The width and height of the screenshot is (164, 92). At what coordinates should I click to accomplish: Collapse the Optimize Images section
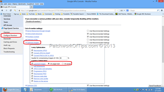(26, 43)
